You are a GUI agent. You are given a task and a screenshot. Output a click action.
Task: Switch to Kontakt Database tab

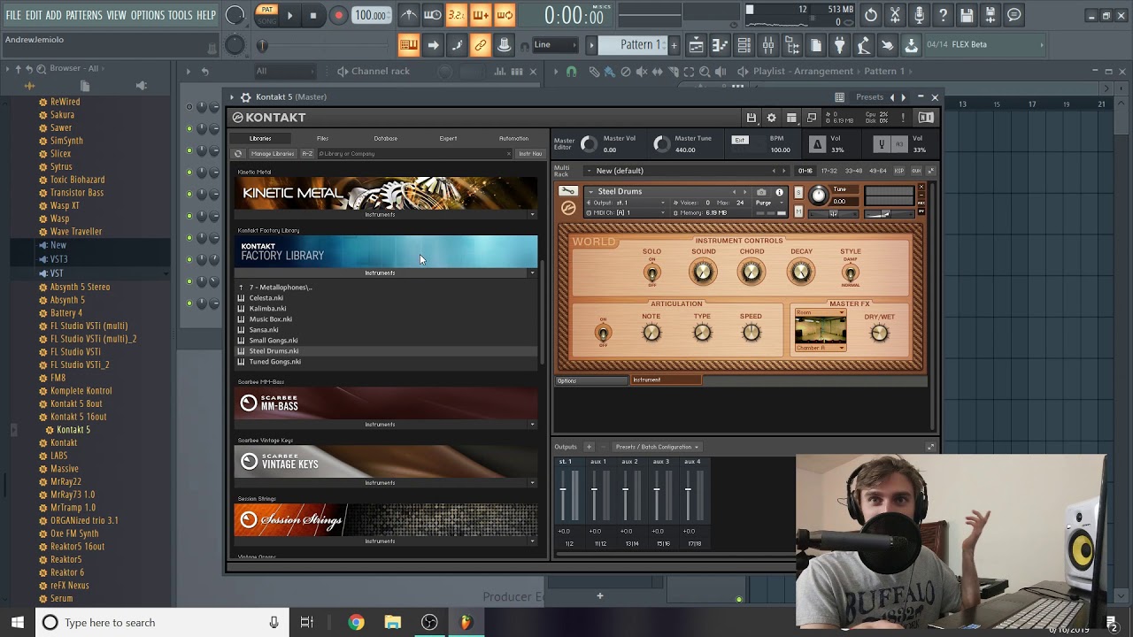(x=385, y=139)
